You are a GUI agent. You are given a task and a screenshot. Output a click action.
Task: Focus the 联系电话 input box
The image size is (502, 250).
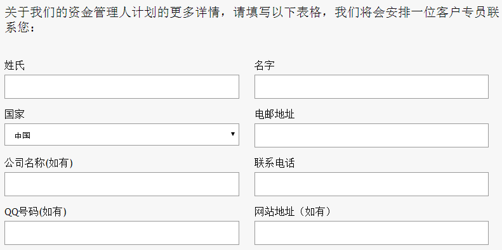click(371, 184)
